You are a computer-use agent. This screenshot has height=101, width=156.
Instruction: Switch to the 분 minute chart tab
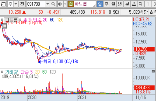[127, 4]
